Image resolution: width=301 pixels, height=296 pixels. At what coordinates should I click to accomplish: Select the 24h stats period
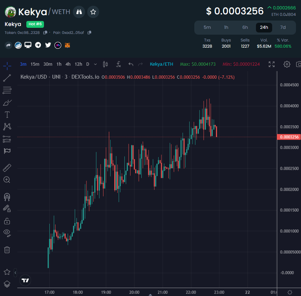coord(264,27)
